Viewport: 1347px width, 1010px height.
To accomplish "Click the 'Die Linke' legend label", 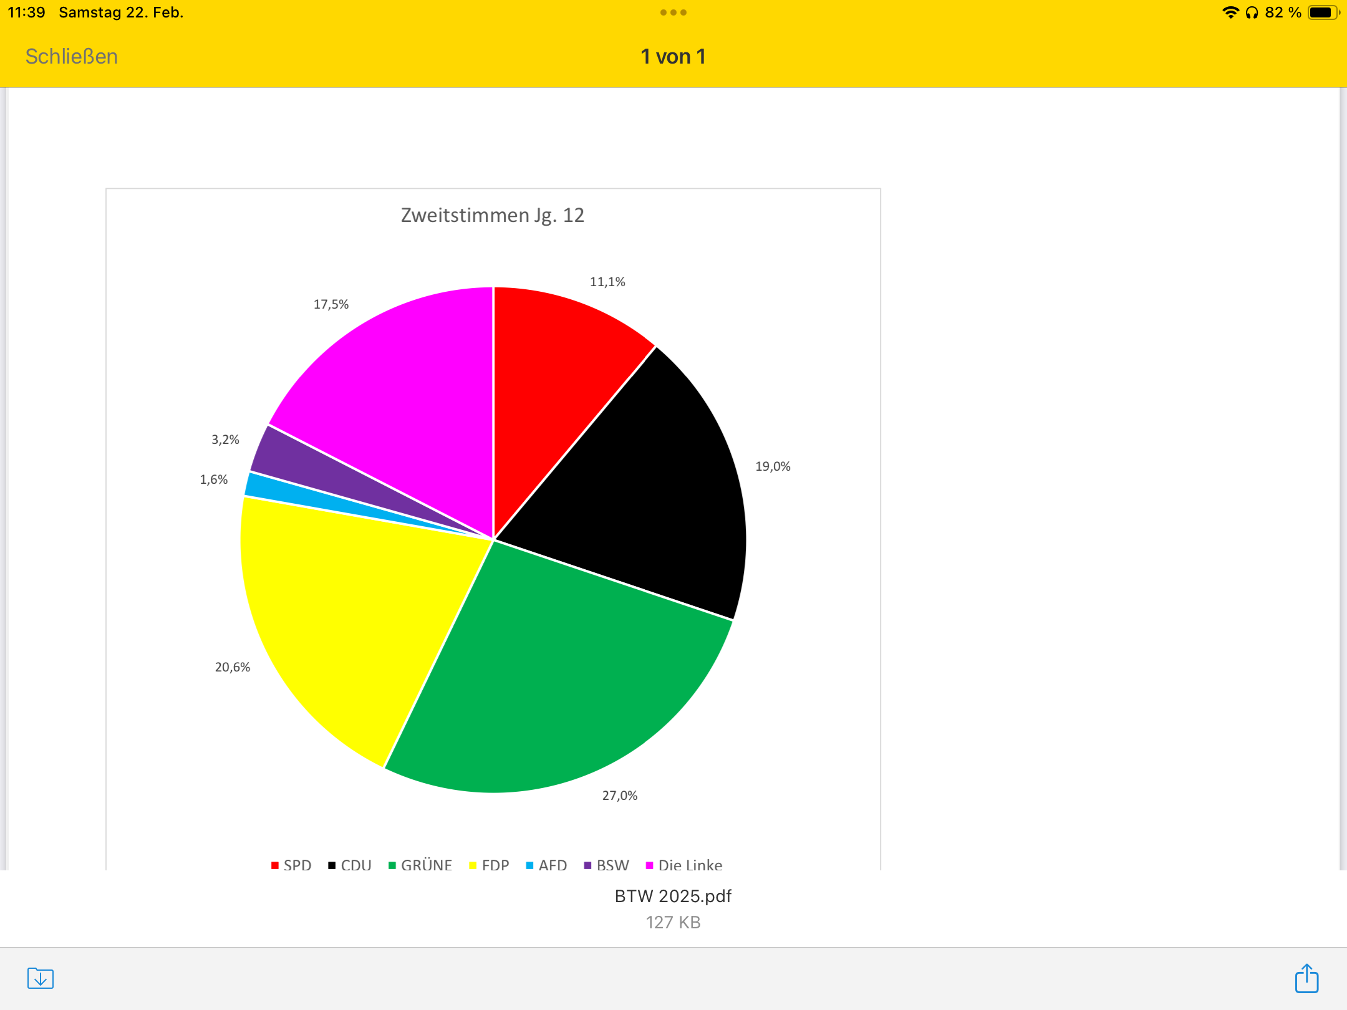I will pos(690,865).
